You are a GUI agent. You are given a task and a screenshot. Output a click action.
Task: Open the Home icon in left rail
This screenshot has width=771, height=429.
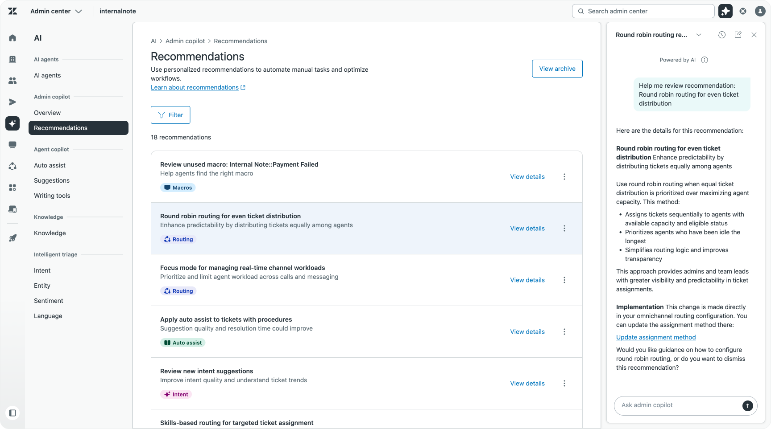pyautogui.click(x=12, y=38)
